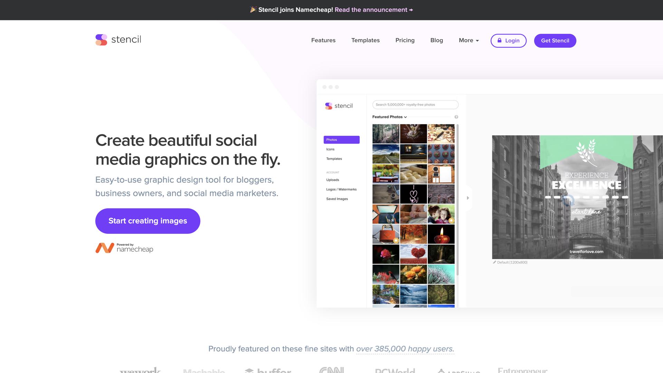Expand the Featured Photos dropdown
663x373 pixels.
tap(390, 117)
